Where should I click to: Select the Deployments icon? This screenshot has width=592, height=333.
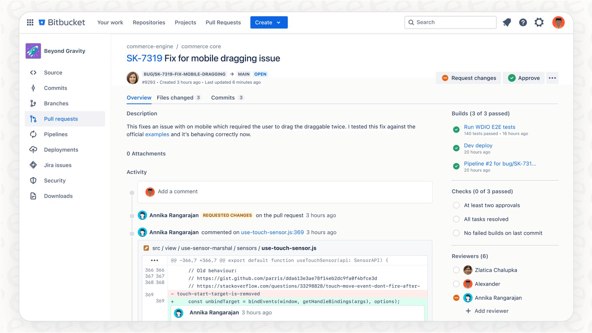[x=33, y=149]
